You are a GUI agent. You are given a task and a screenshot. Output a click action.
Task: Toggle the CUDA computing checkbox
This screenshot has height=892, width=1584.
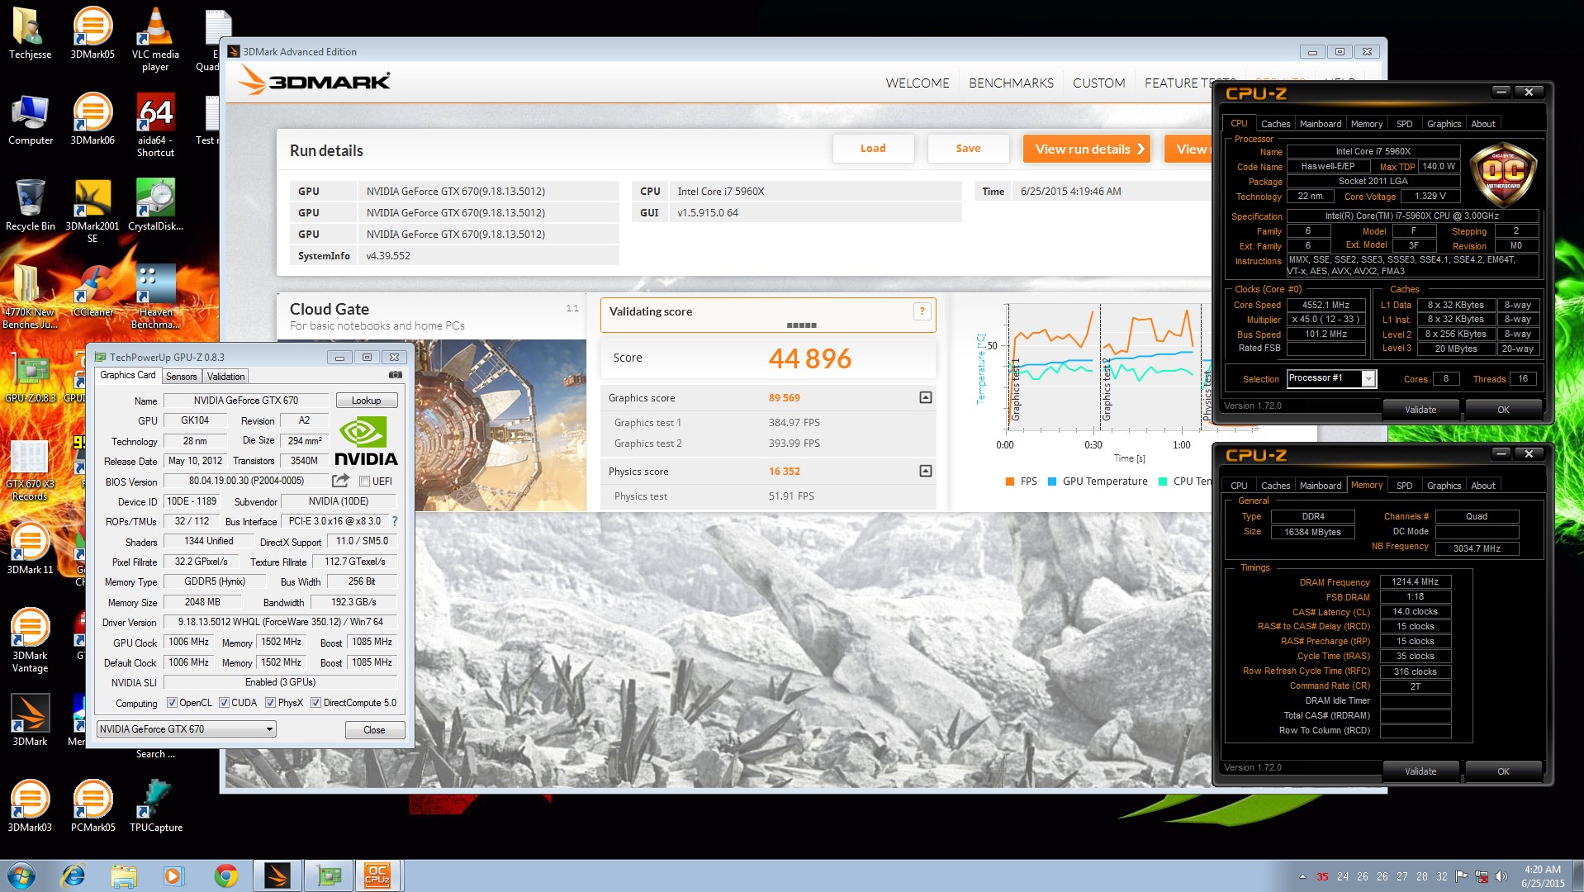(x=224, y=703)
